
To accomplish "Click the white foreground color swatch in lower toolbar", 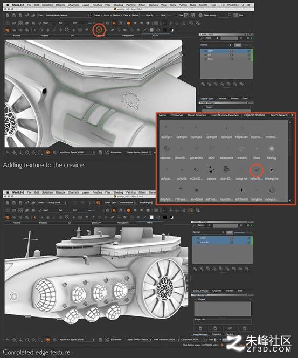I will click(x=151, y=217).
